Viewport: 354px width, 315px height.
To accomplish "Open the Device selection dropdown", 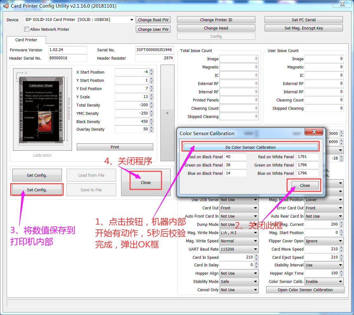I will (x=132, y=20).
